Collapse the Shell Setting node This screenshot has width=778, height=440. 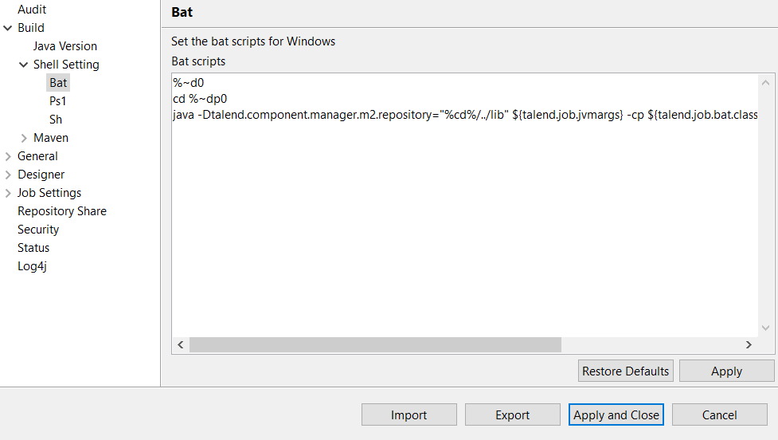pyautogui.click(x=24, y=65)
